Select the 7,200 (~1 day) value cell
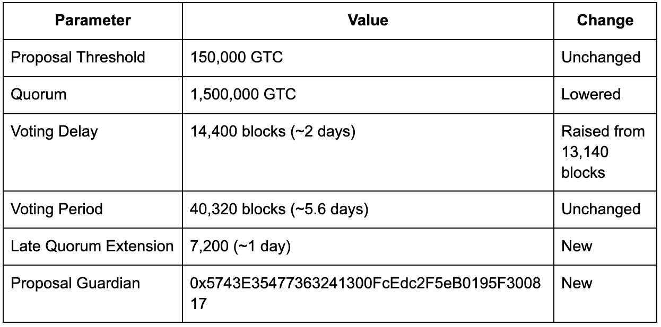Image resolution: width=661 pixels, height=327 pixels. point(368,246)
